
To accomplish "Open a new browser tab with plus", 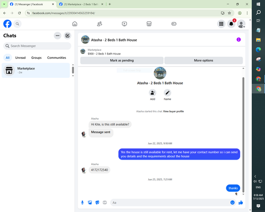I will pyautogui.click(x=110, y=4).
